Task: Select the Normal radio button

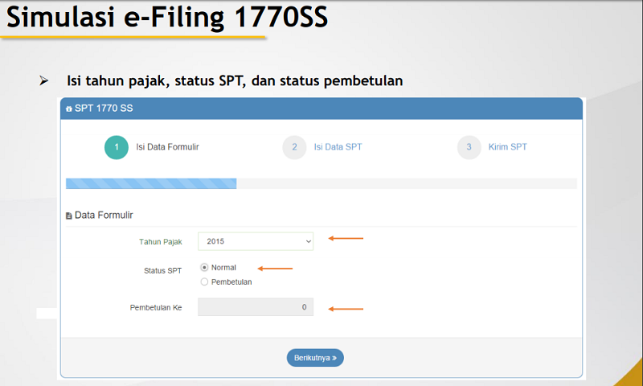Action: point(205,267)
